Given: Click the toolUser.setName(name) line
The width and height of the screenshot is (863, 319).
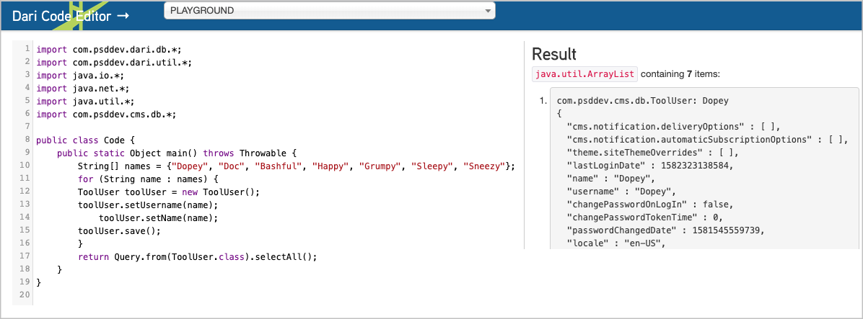Looking at the screenshot, I should pos(159,218).
